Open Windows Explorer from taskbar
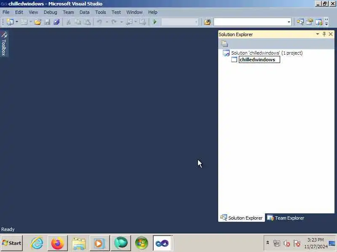 [79, 243]
